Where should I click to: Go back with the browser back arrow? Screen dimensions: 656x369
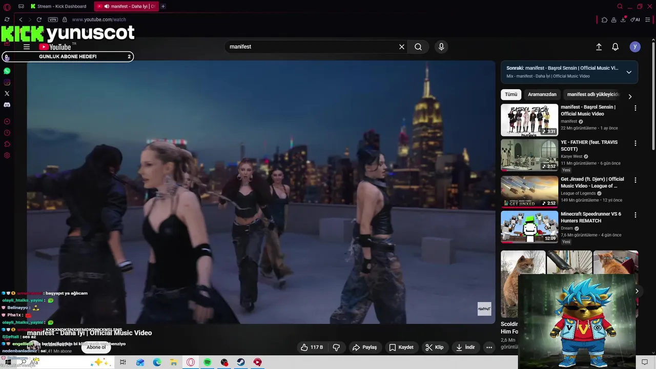coord(20,19)
